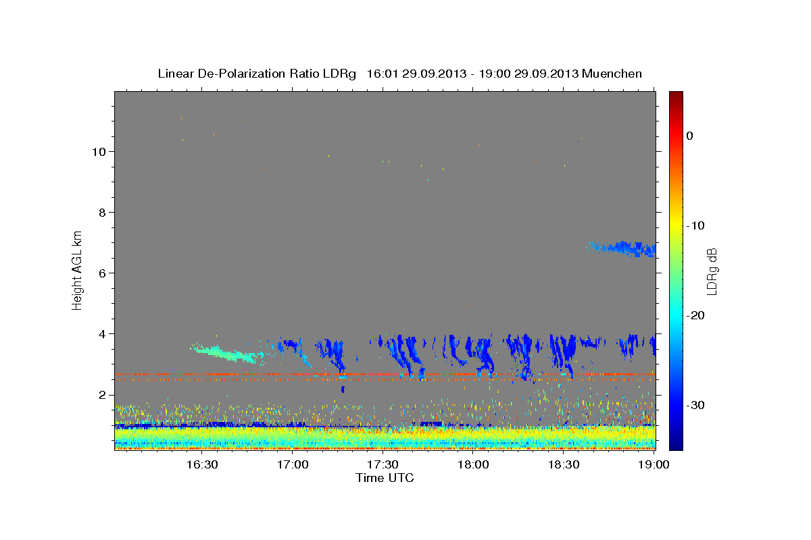Click the 16:30 time tick label

point(201,464)
